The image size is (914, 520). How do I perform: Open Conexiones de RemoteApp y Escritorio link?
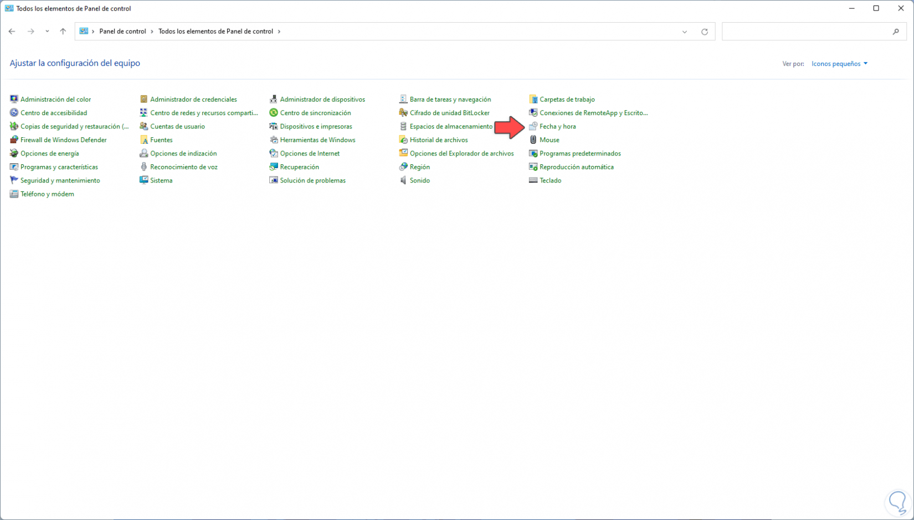tap(593, 113)
